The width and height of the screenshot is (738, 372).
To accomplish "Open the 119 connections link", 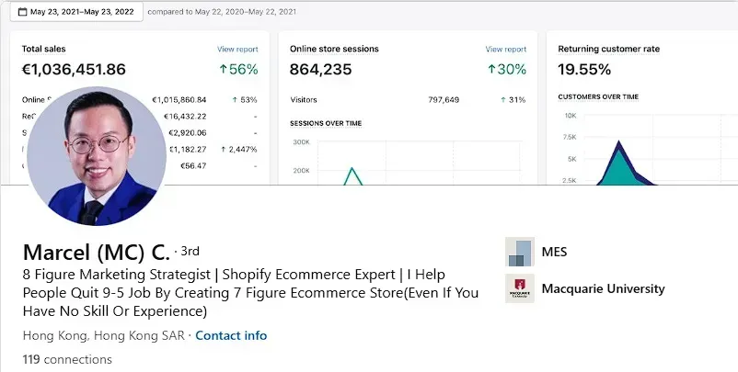I will coord(67,359).
